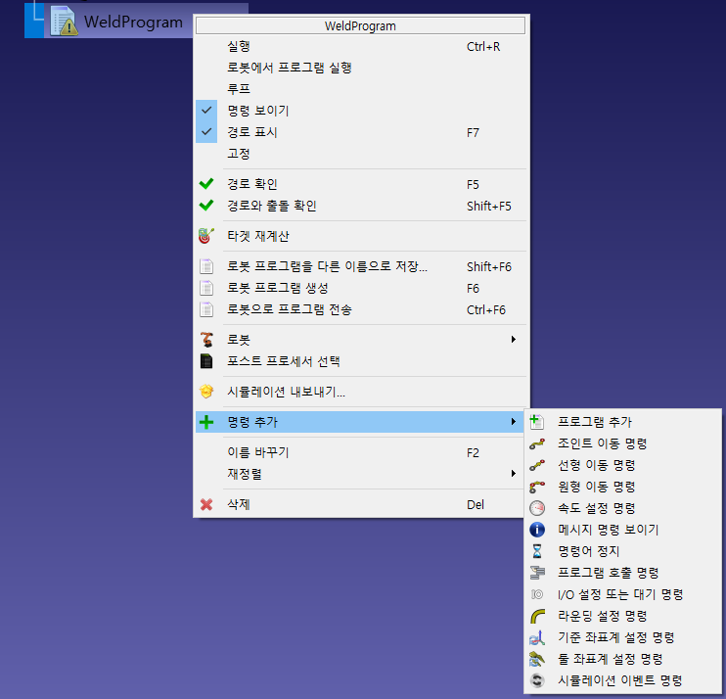This screenshot has height=699, width=726.
Task: Click the WeldProgram warning document icon
Action: click(64, 21)
